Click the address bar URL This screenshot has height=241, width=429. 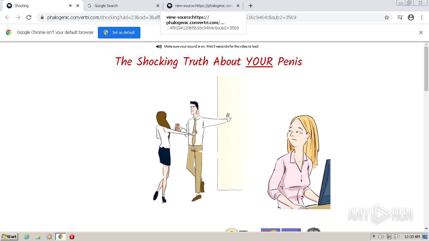click(214, 17)
